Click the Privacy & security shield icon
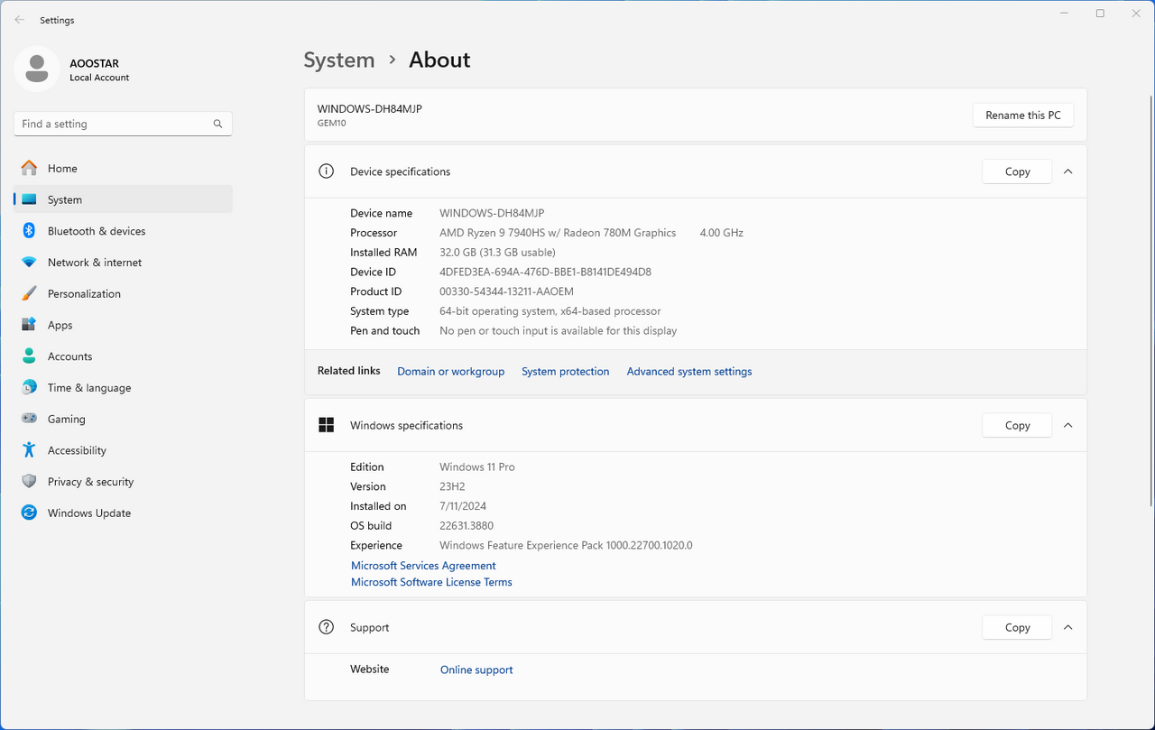The height and width of the screenshot is (730, 1155). pos(30,482)
